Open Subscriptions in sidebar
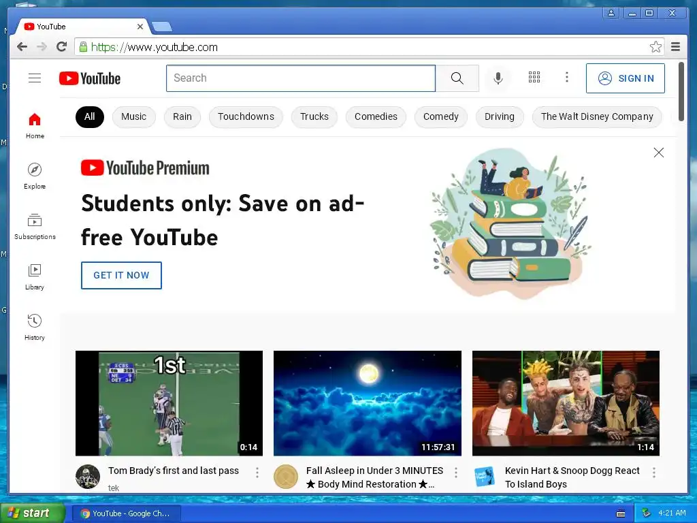The height and width of the screenshot is (523, 697). (x=35, y=227)
